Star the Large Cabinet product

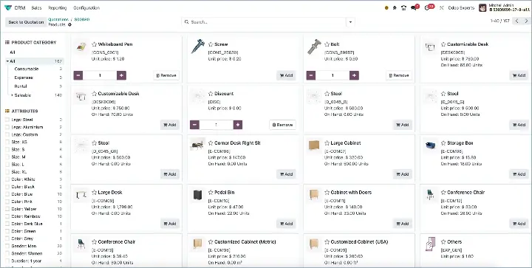point(327,143)
